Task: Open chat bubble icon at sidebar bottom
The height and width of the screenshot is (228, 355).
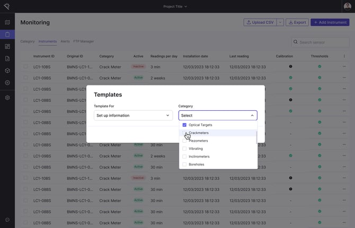Action: point(7,220)
